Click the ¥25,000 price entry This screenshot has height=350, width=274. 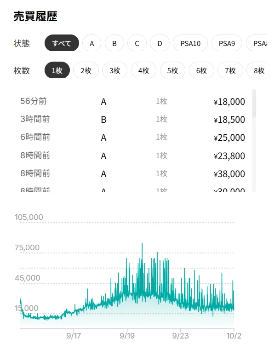coord(229,138)
